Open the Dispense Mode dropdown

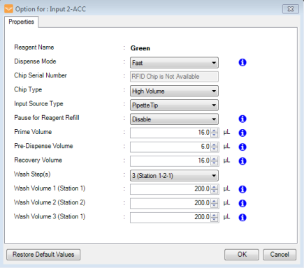click(174, 63)
